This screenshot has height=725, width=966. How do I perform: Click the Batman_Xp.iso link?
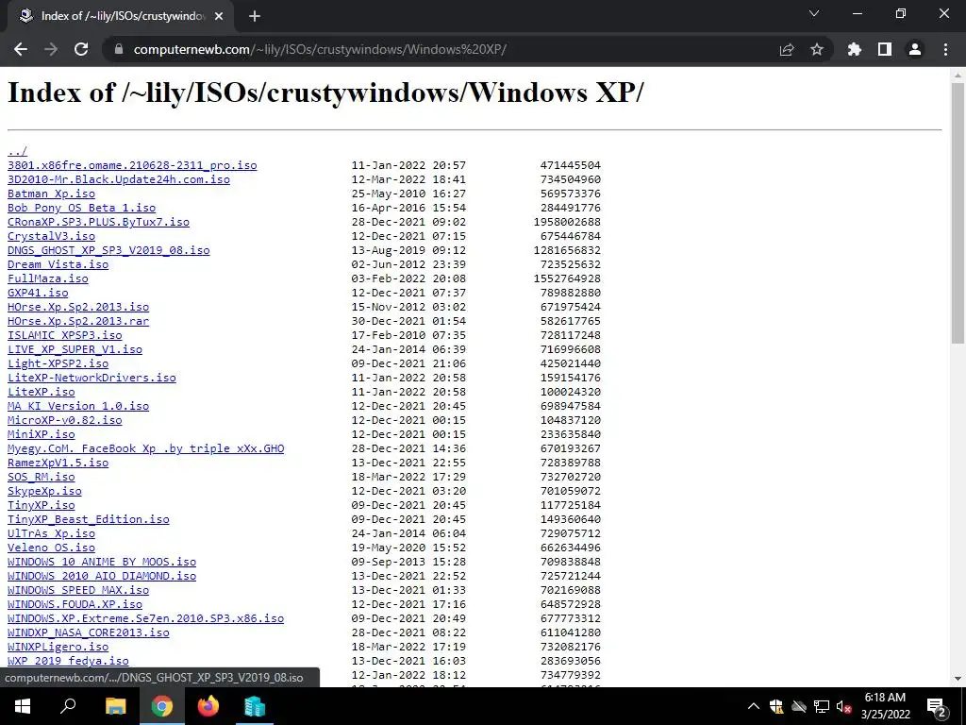click(x=51, y=194)
